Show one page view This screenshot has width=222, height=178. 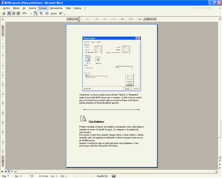tap(14, 13)
